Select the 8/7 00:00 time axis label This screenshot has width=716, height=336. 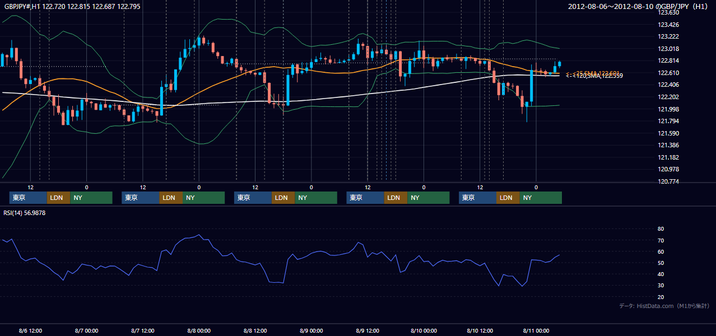click(x=86, y=331)
